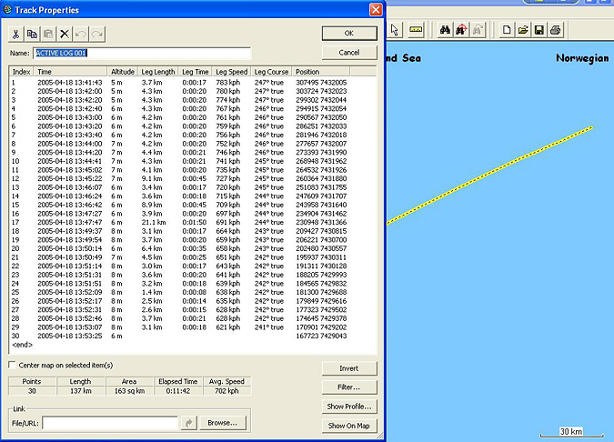
Task: Select track row 20 at 13:50:14
Action: 179,248
